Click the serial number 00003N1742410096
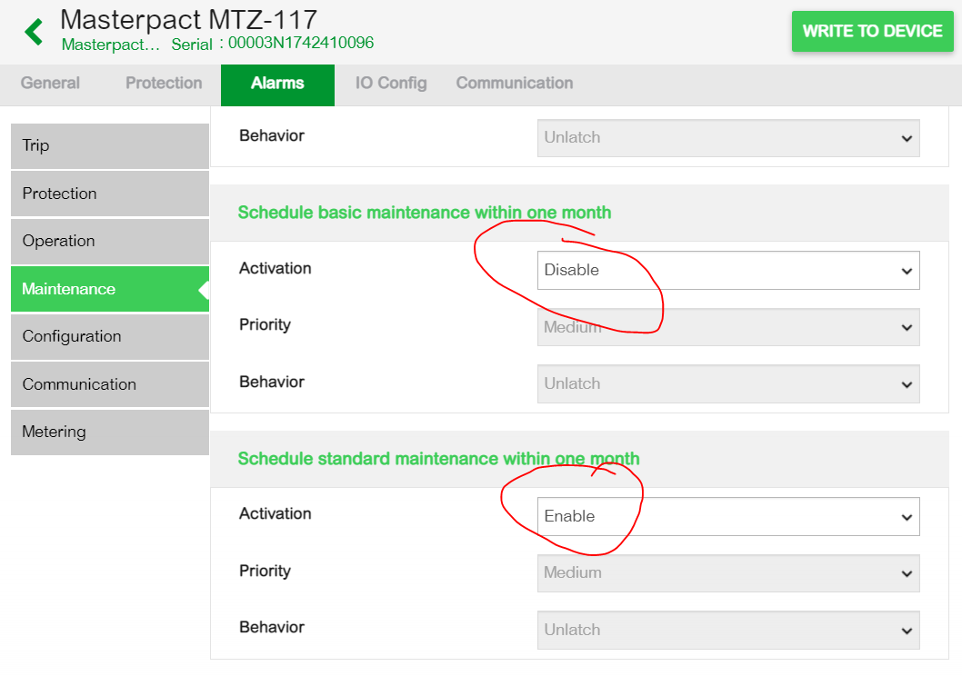 [301, 43]
